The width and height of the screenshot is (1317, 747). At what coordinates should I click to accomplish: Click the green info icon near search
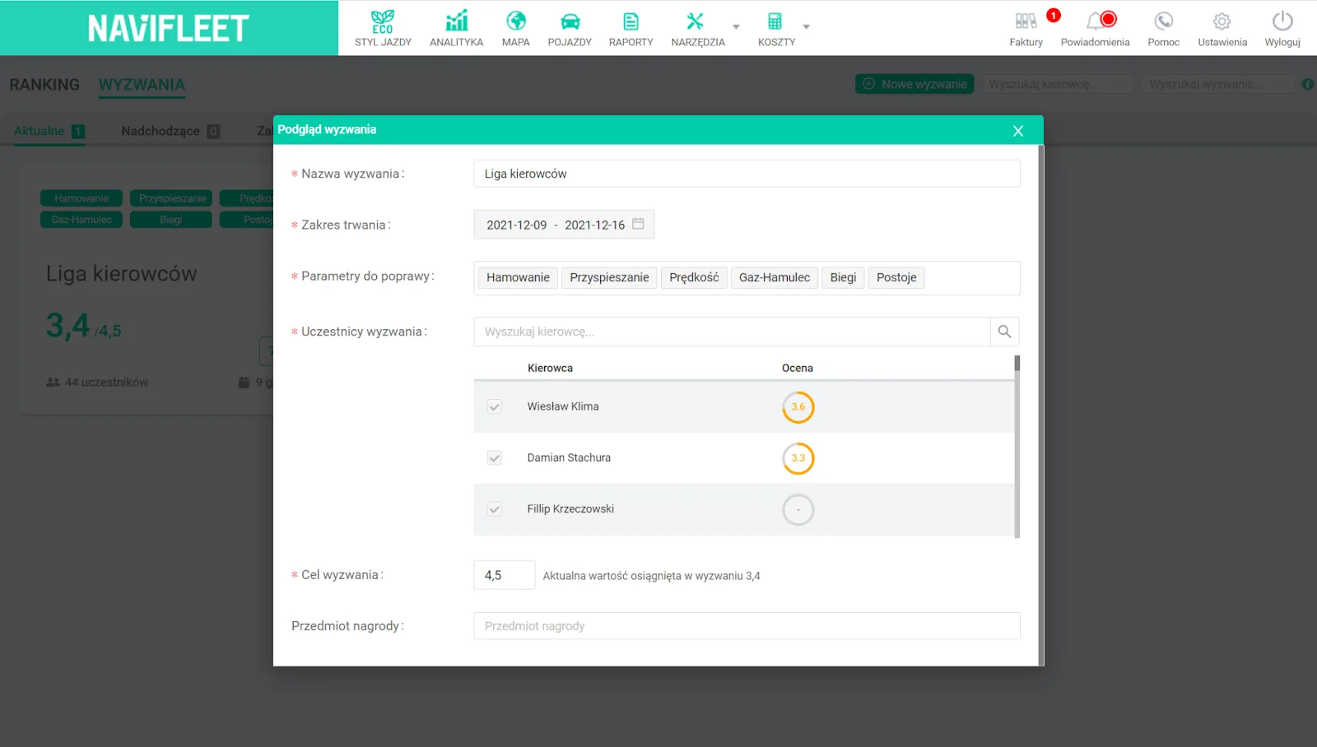[1308, 84]
